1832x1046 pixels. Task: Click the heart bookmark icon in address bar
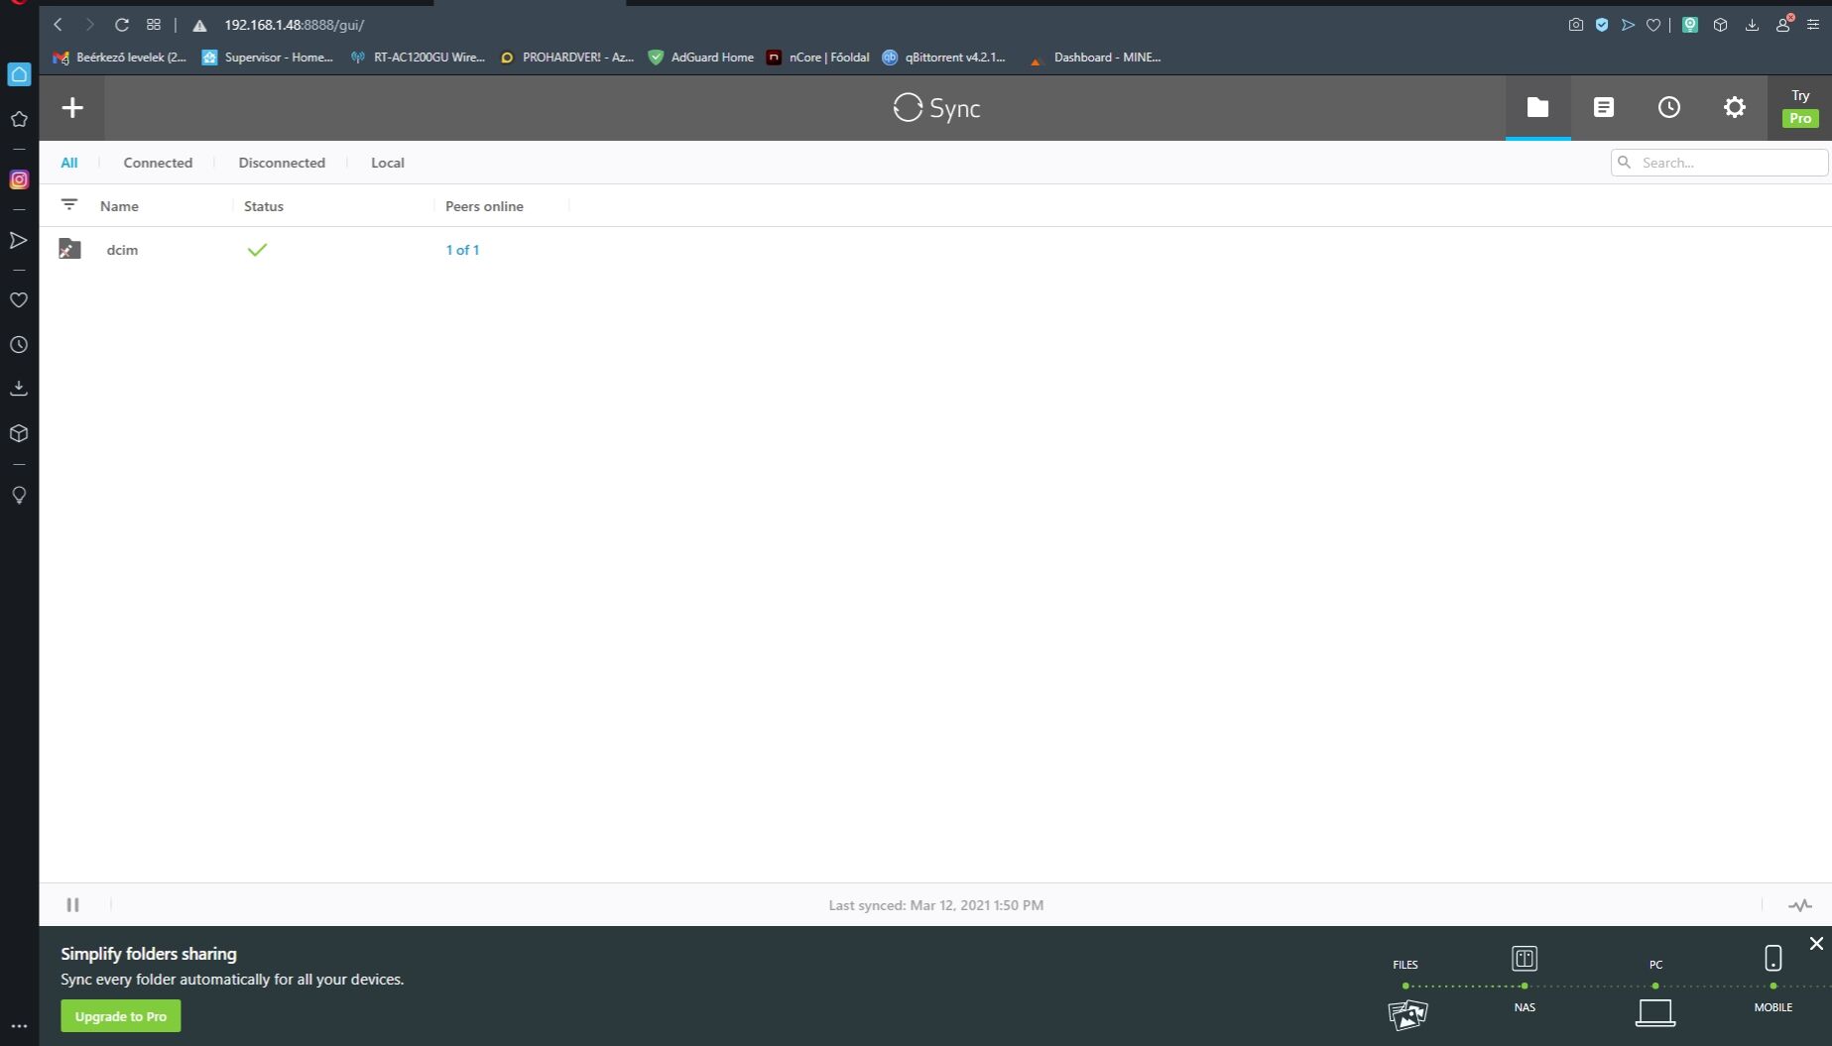point(1653,25)
